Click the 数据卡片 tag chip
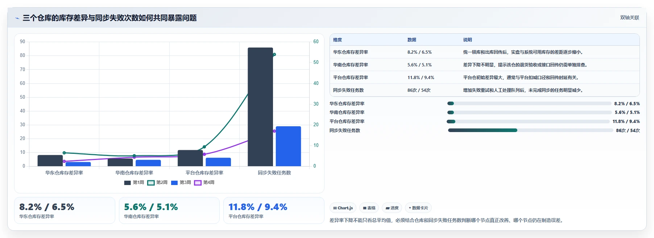Image resolution: width=654 pixels, height=238 pixels. [418, 208]
